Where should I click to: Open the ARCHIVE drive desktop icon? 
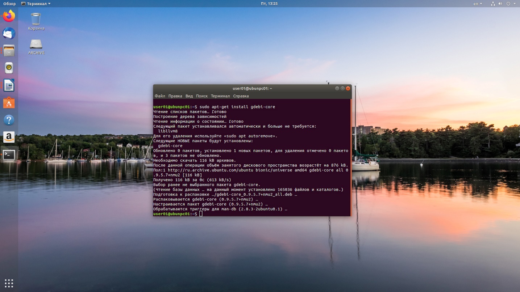pyautogui.click(x=36, y=47)
